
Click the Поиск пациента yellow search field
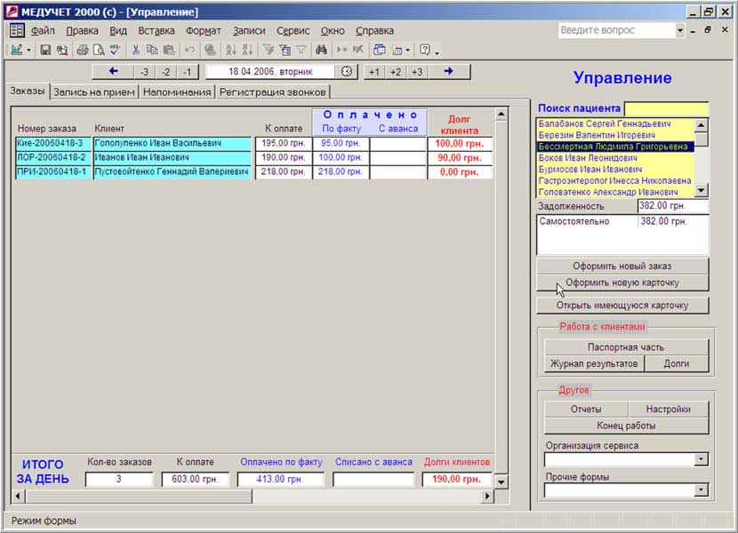(x=665, y=108)
